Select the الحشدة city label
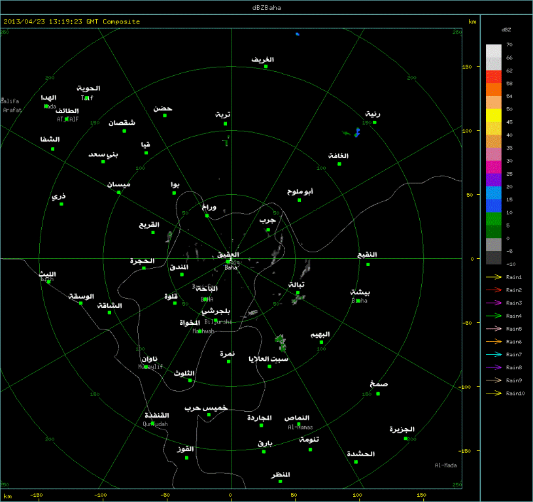 tap(360, 454)
